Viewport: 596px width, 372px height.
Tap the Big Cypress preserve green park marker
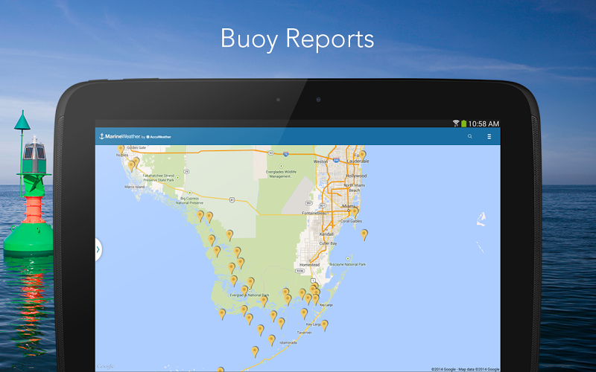(x=189, y=193)
